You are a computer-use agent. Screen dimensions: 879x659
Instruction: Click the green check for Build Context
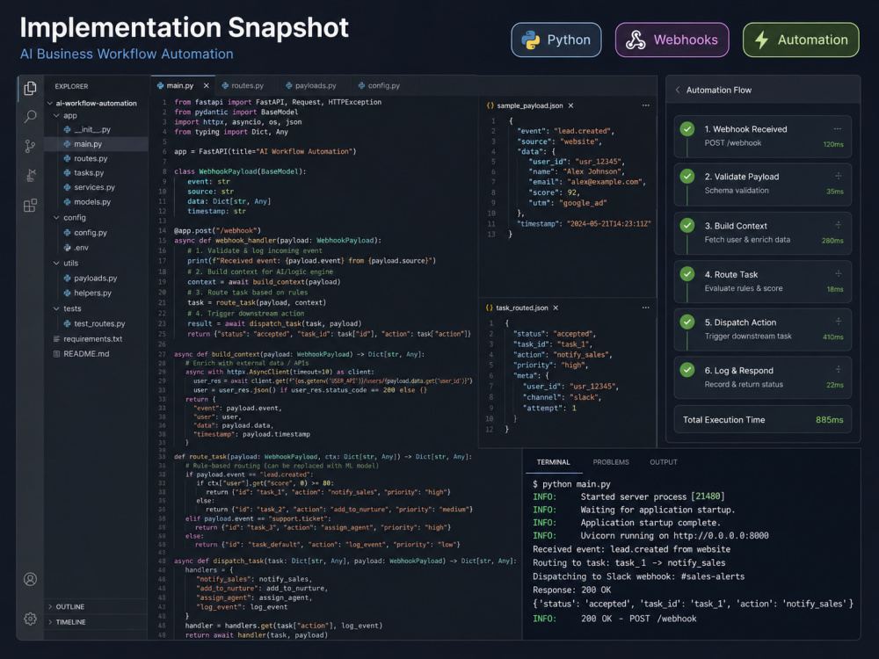[x=687, y=225]
